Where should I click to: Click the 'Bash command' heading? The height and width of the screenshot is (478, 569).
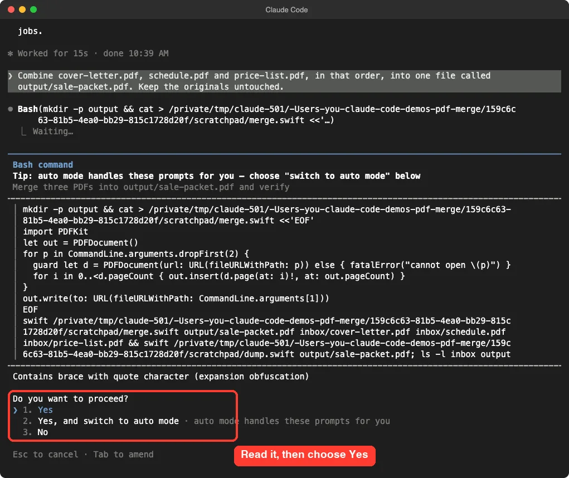pos(43,165)
